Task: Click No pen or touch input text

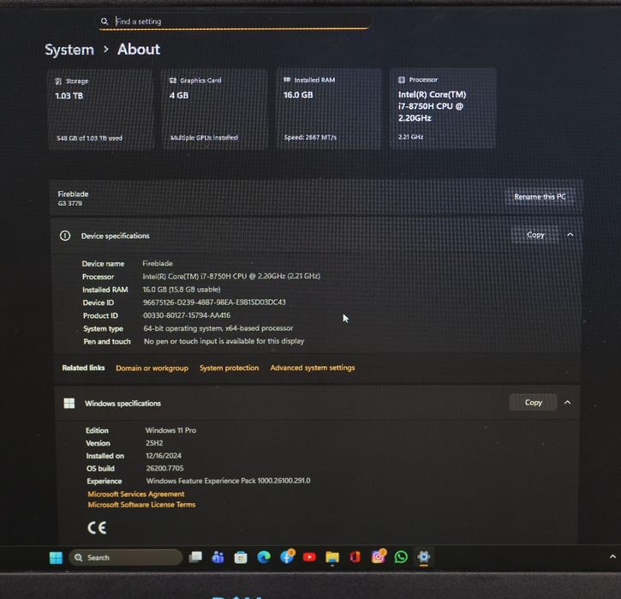Action: tap(224, 341)
